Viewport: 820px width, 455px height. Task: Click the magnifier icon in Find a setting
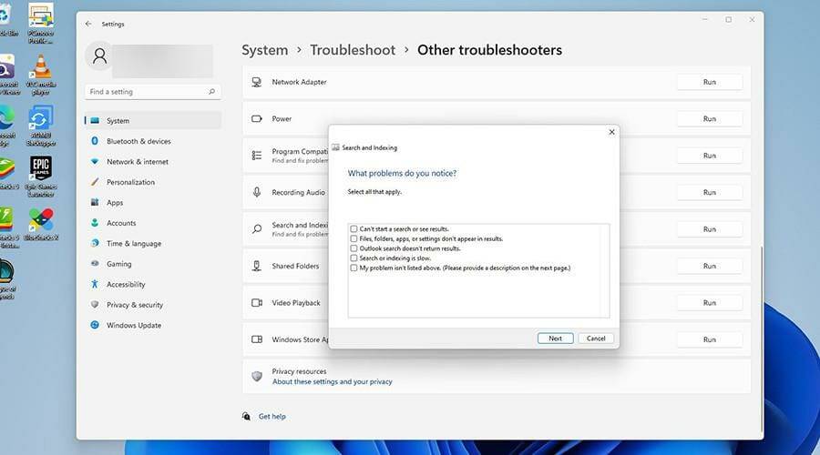pos(211,91)
